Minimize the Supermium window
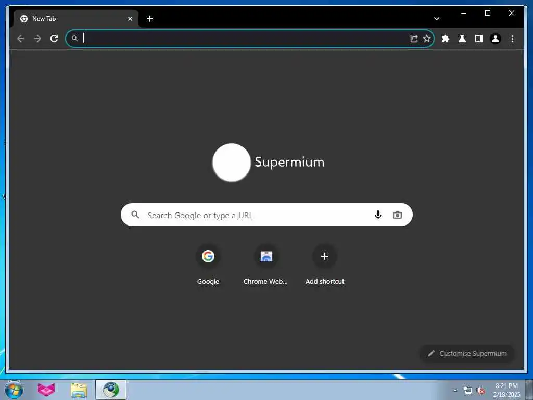Screen dimensions: 533x400 464,13
